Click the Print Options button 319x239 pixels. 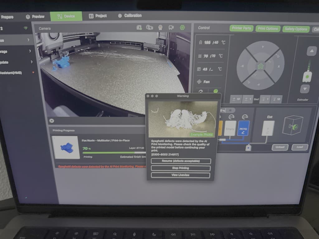[268, 29]
